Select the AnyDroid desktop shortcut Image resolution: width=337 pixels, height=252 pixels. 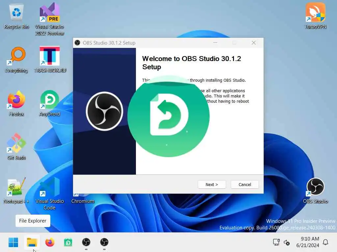pyautogui.click(x=49, y=103)
